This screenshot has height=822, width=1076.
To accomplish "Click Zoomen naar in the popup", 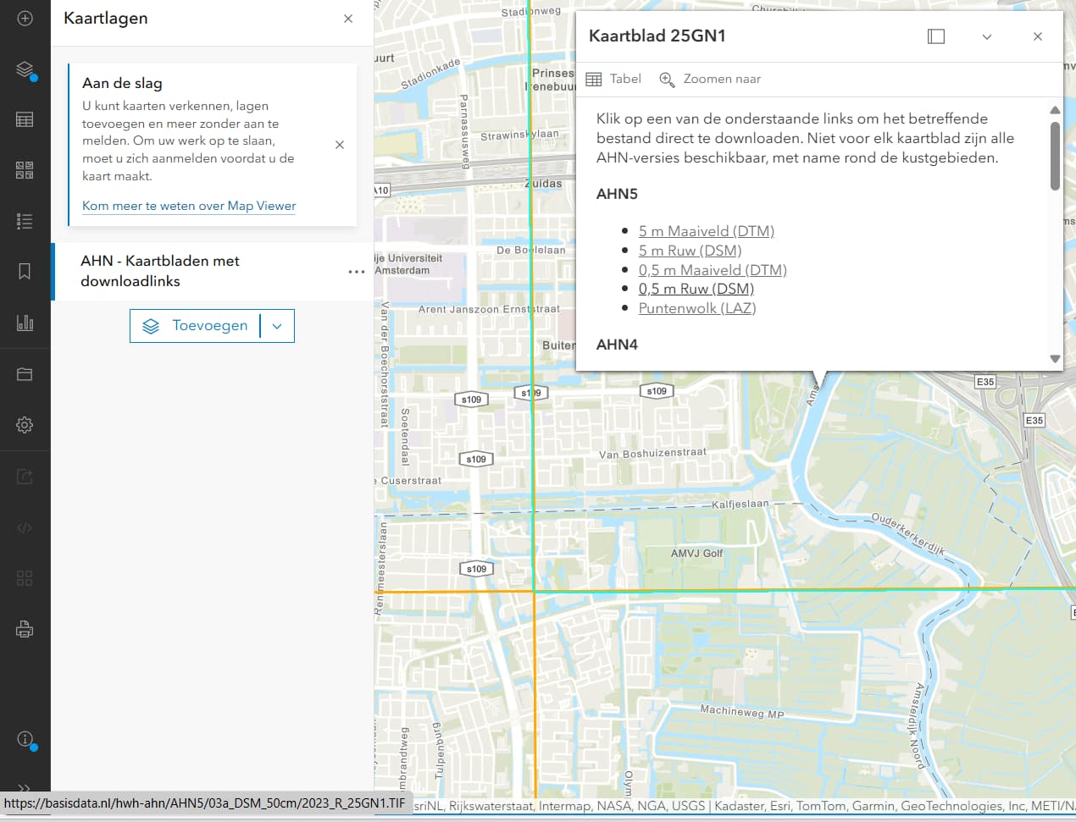I will point(711,79).
